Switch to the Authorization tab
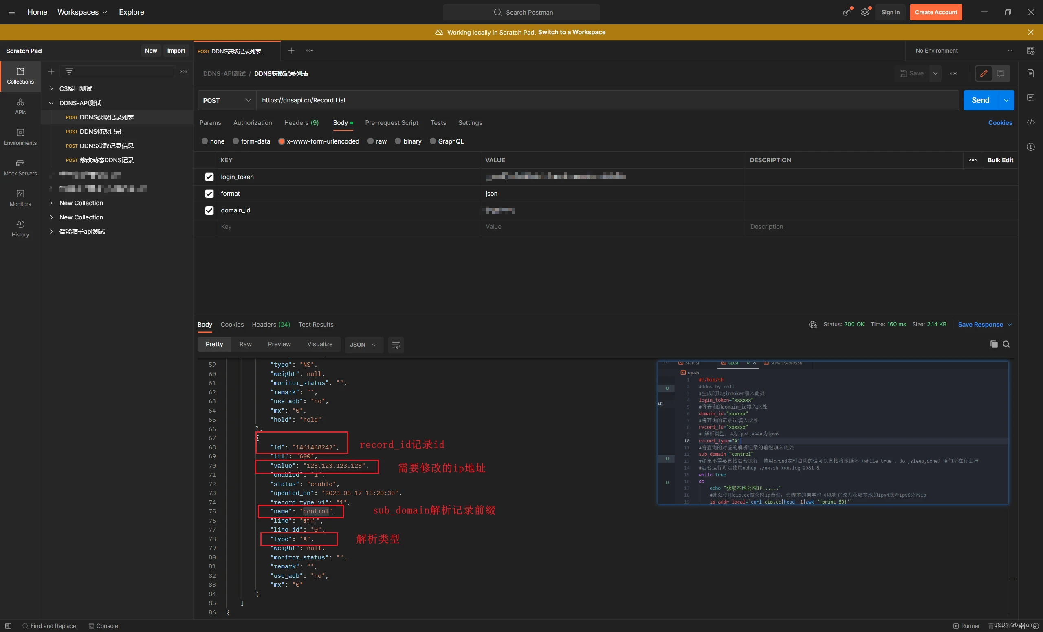This screenshot has height=632, width=1043. [253, 122]
